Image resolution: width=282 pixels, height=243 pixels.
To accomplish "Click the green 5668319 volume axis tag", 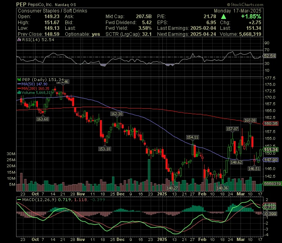I will coord(272,184).
